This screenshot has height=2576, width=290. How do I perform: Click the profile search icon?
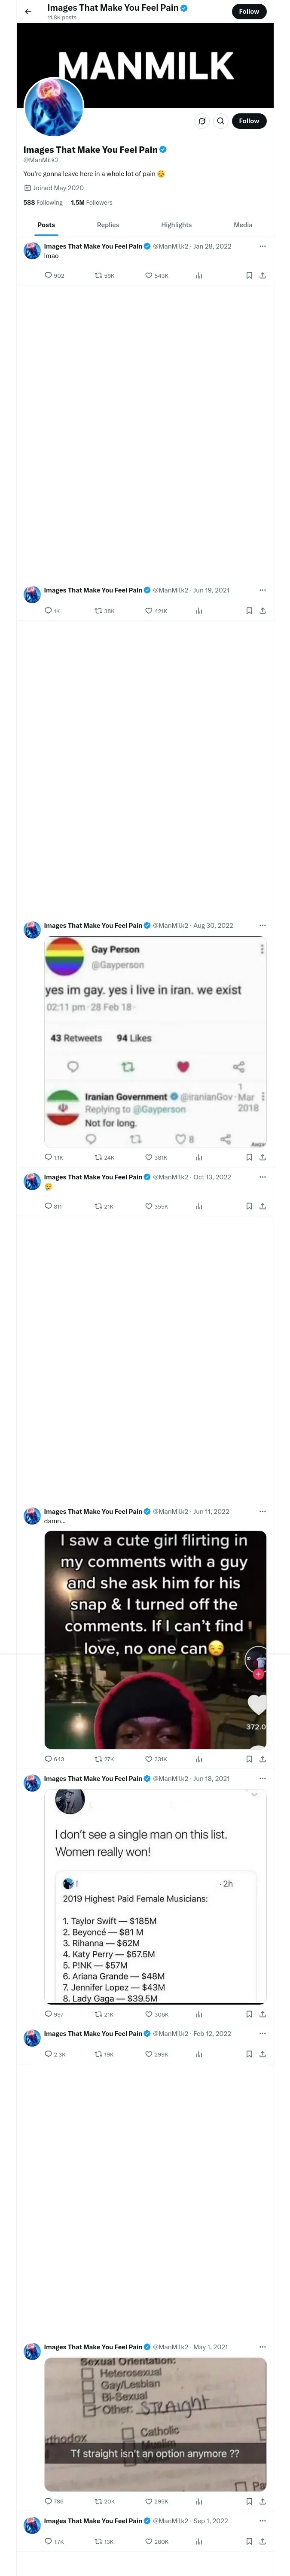tap(220, 121)
